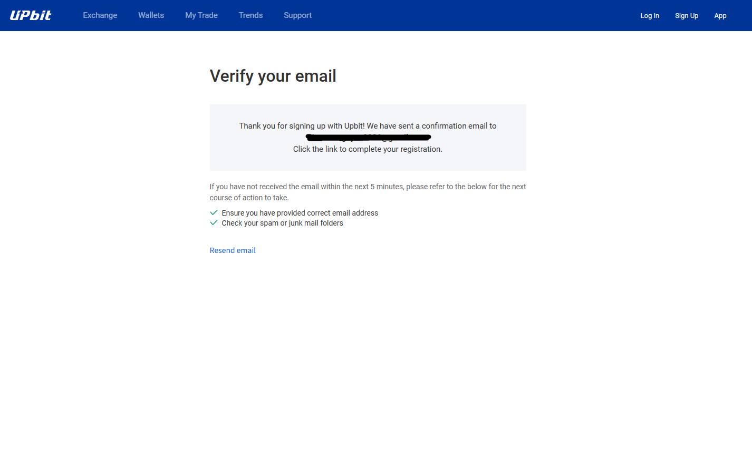Open the Trends page
This screenshot has width=752, height=467.
(250, 15)
